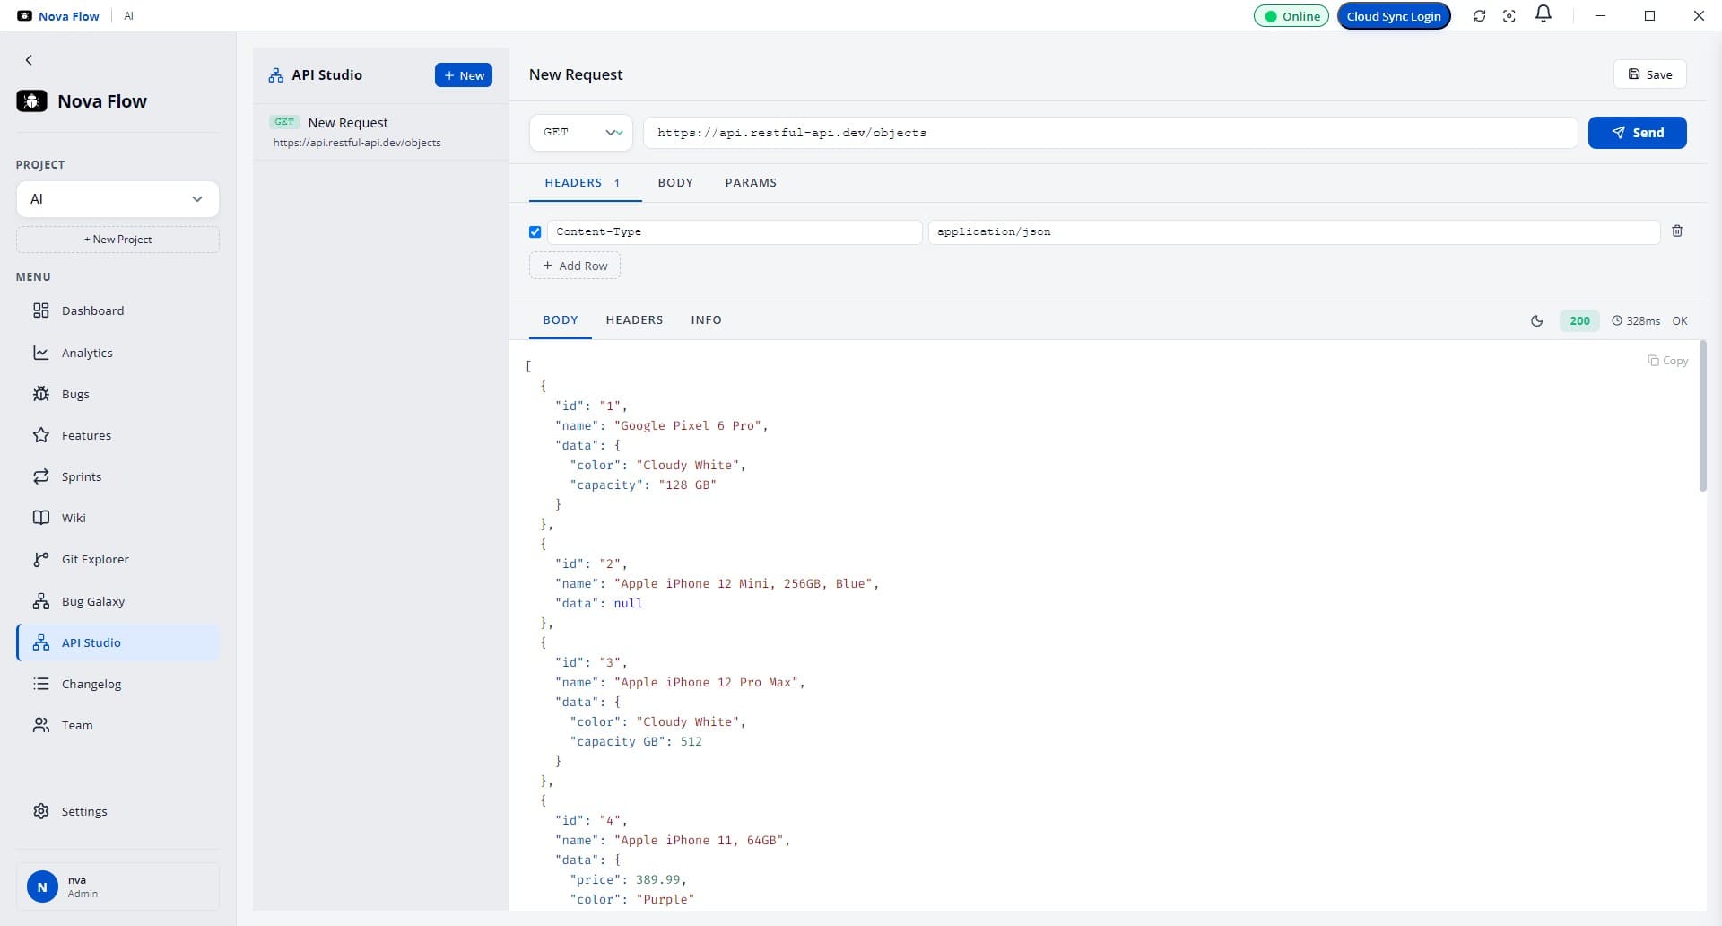Click the screenshot capture icon
The width and height of the screenshot is (1722, 926).
click(1509, 16)
